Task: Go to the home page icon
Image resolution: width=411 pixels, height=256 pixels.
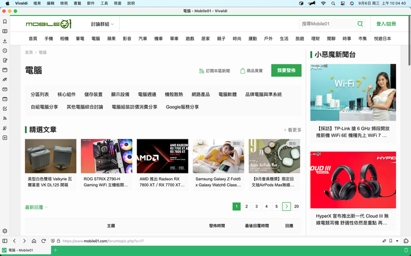Action: pyautogui.click(x=34, y=241)
